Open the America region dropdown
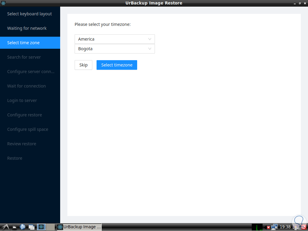The height and width of the screenshot is (231, 308). 115,39
